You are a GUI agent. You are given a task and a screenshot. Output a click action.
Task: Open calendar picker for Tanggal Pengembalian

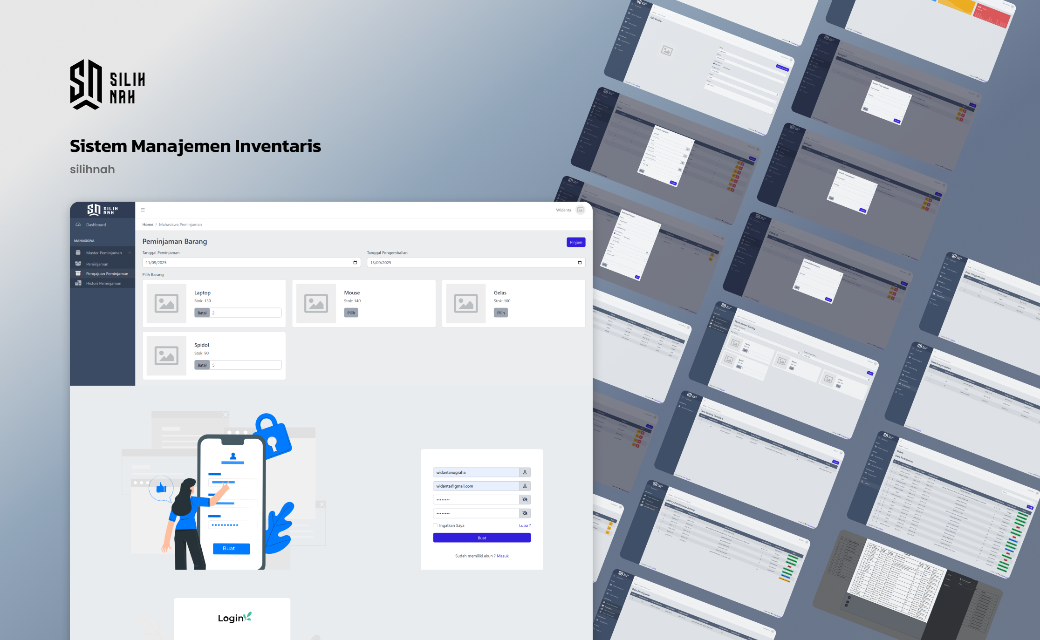click(580, 263)
